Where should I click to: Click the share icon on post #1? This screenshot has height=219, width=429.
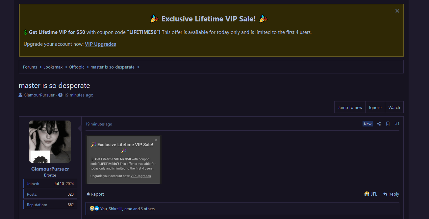coord(379,124)
